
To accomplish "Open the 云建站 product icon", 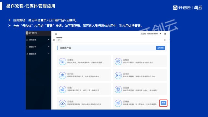I will 62,61.
